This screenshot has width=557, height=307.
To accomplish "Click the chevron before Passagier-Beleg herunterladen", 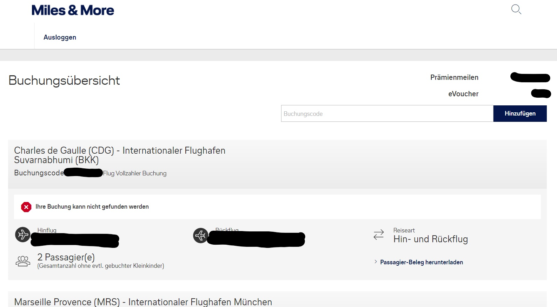I will click(376, 262).
